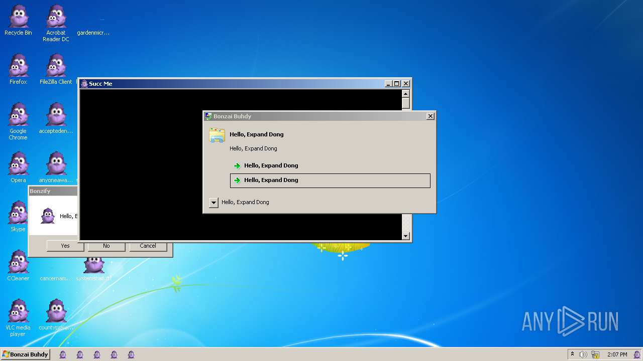Minimize the Succ Me window
The height and width of the screenshot is (361, 643).
388,84
